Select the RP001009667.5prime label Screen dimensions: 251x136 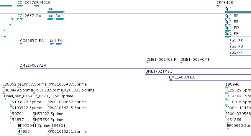tap(67, 102)
